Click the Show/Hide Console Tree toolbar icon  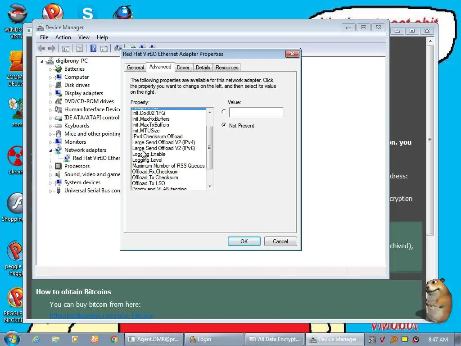tap(66, 49)
